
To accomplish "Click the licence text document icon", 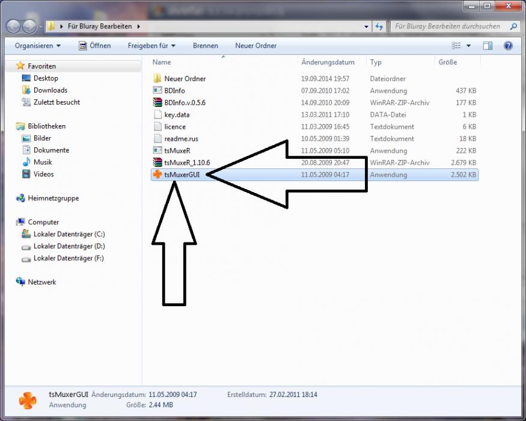I will point(157,126).
